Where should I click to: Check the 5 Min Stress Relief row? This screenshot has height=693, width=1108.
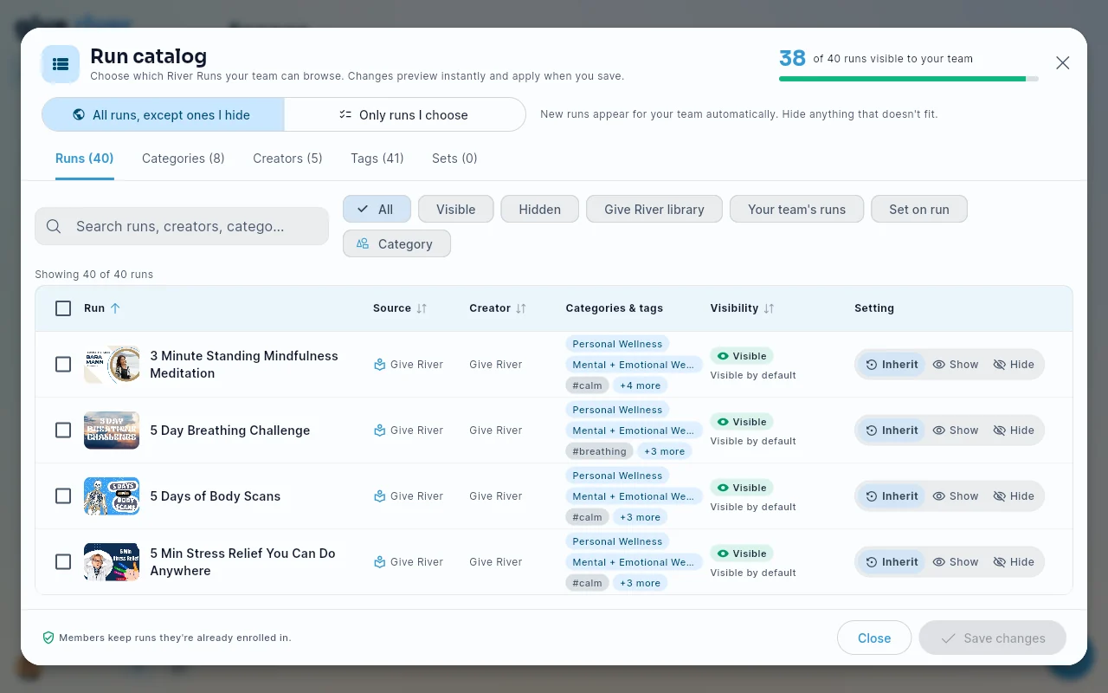(x=63, y=562)
